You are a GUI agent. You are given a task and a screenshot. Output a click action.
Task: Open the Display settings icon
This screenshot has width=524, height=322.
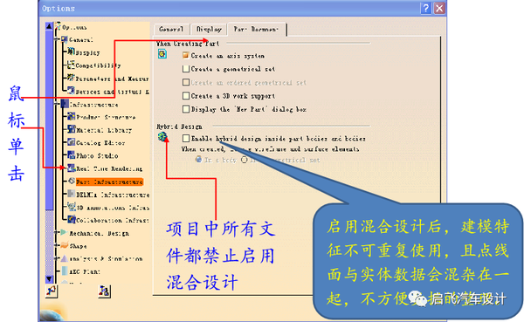[72, 51]
